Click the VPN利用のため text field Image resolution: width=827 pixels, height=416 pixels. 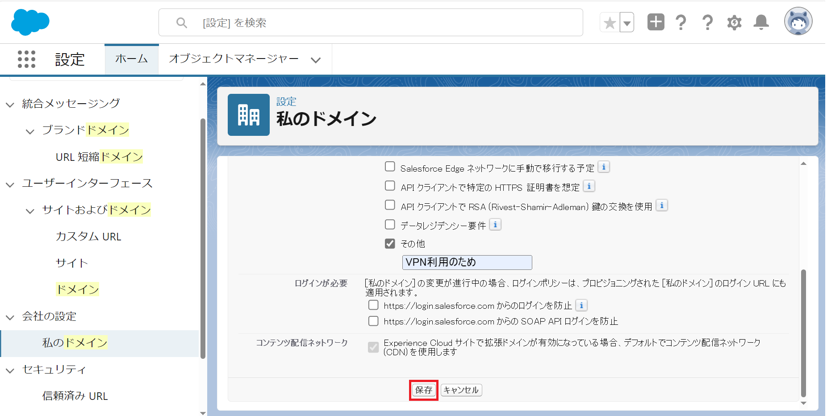(467, 262)
